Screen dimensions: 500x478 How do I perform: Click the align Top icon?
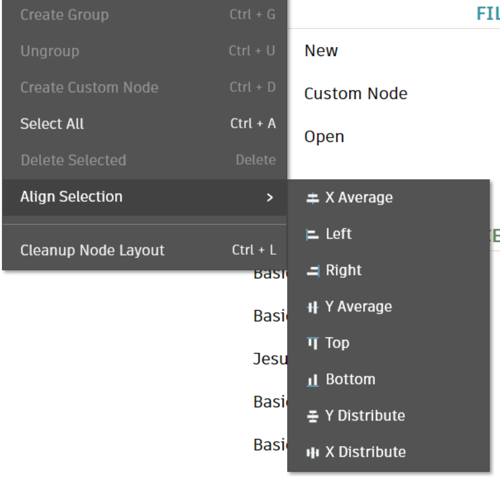pos(313,343)
